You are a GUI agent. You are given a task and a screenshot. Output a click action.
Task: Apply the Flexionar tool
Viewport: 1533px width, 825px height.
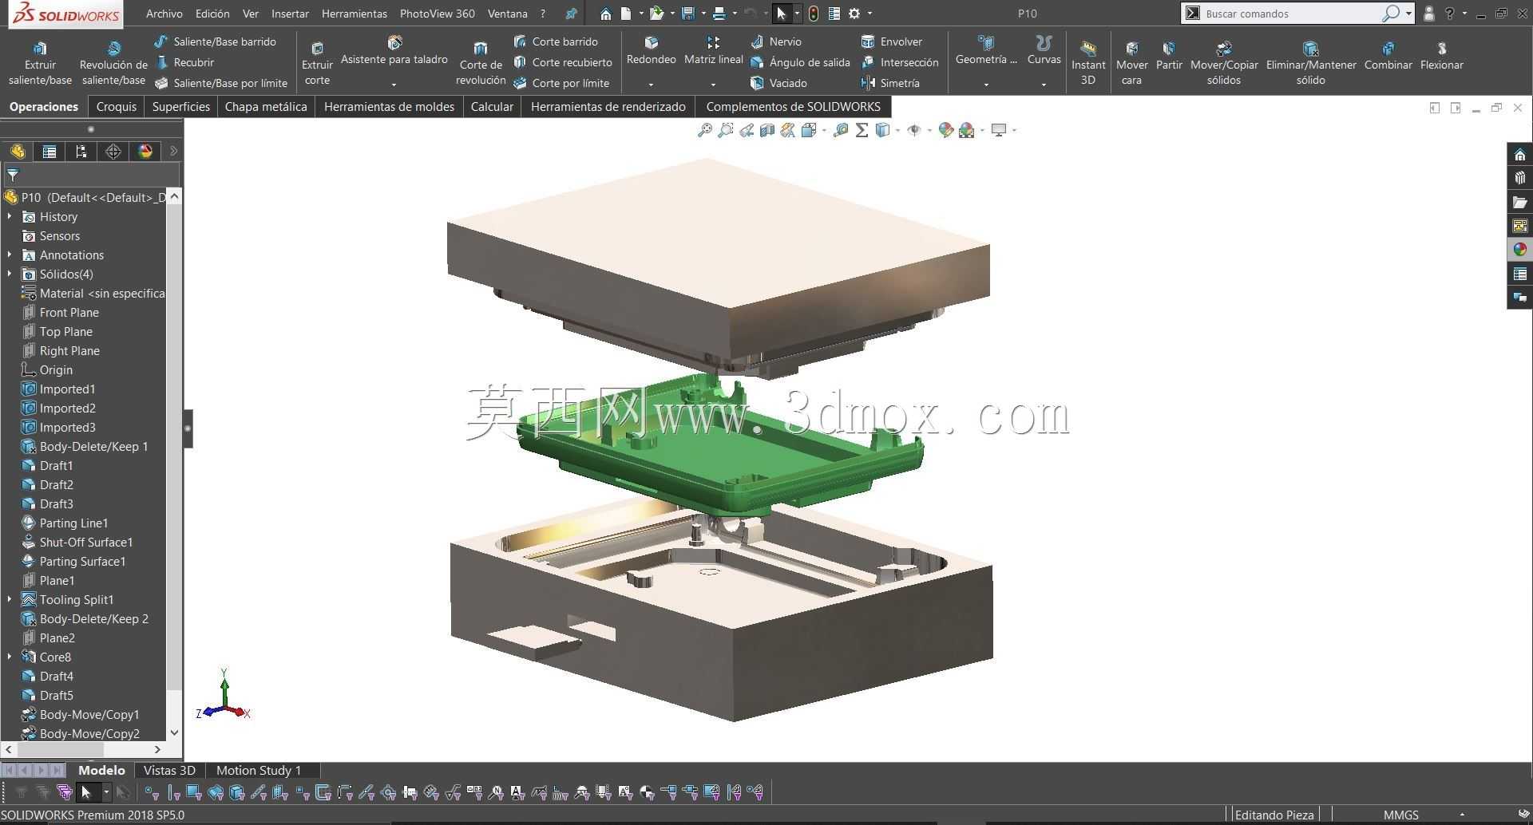tap(1442, 56)
